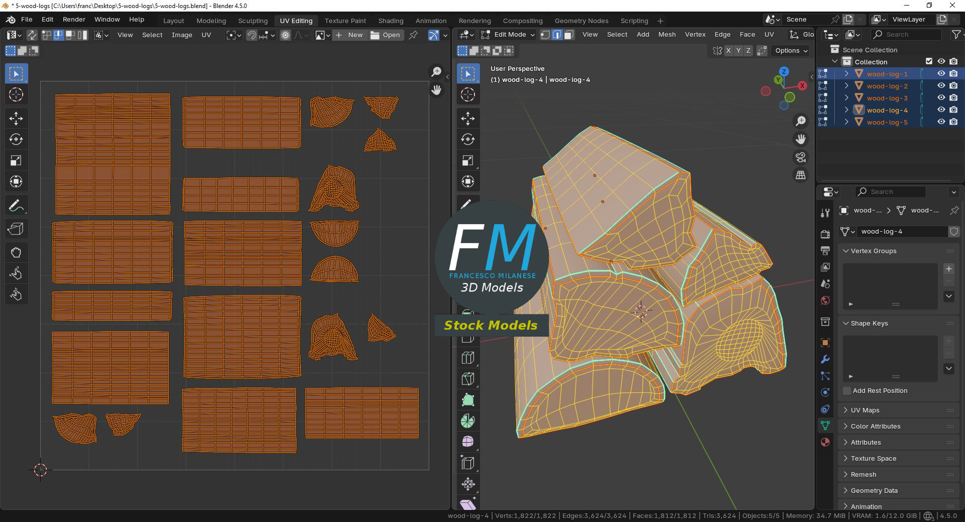
Task: Click the 3D viewport Cursor tool
Action: (468, 94)
